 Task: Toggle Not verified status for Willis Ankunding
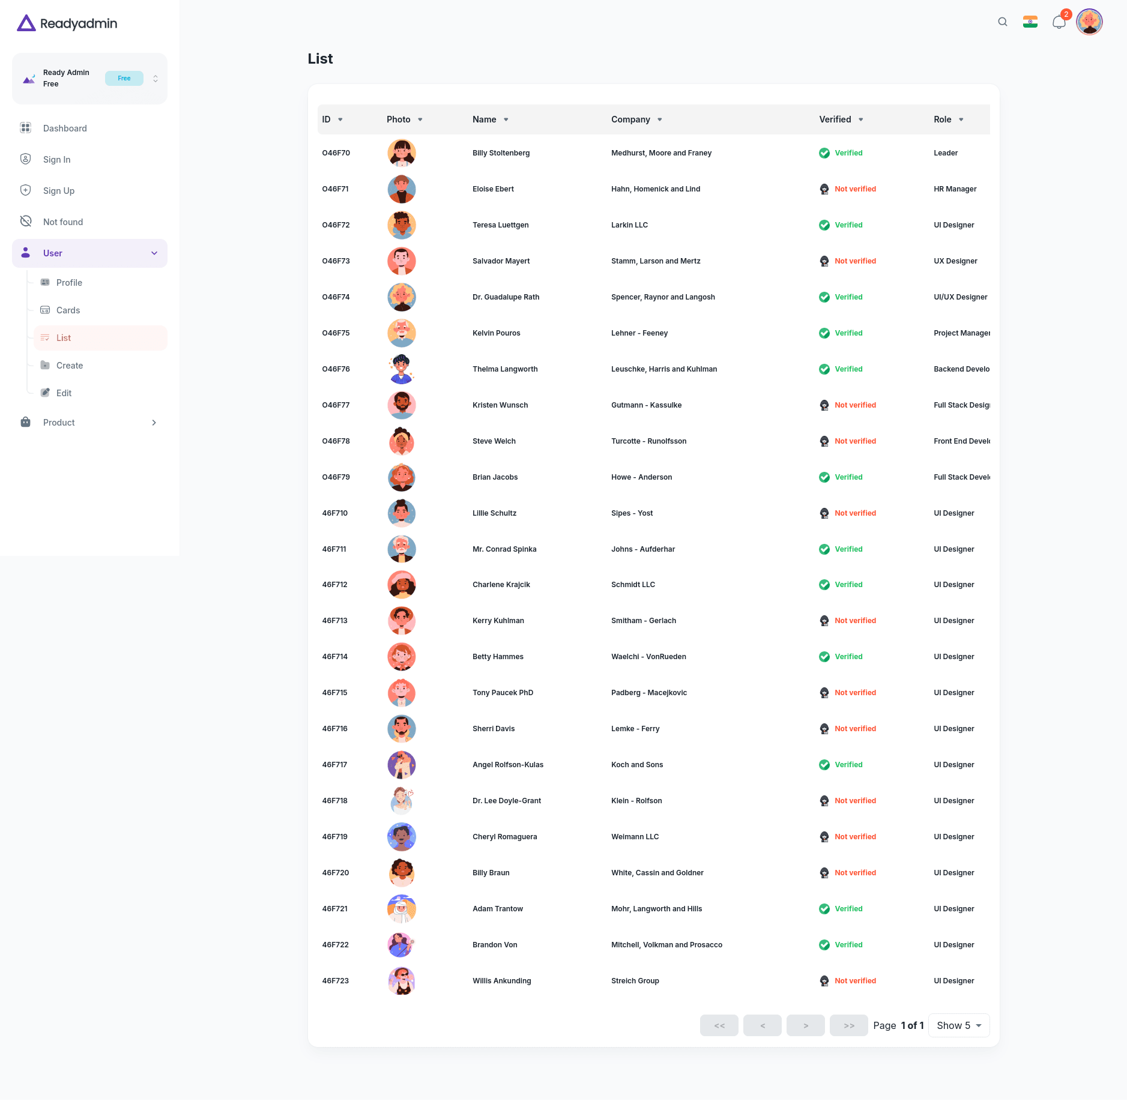pos(823,980)
